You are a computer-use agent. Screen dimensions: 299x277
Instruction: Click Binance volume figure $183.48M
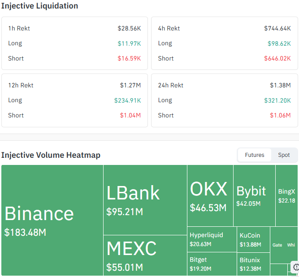pos(25,232)
